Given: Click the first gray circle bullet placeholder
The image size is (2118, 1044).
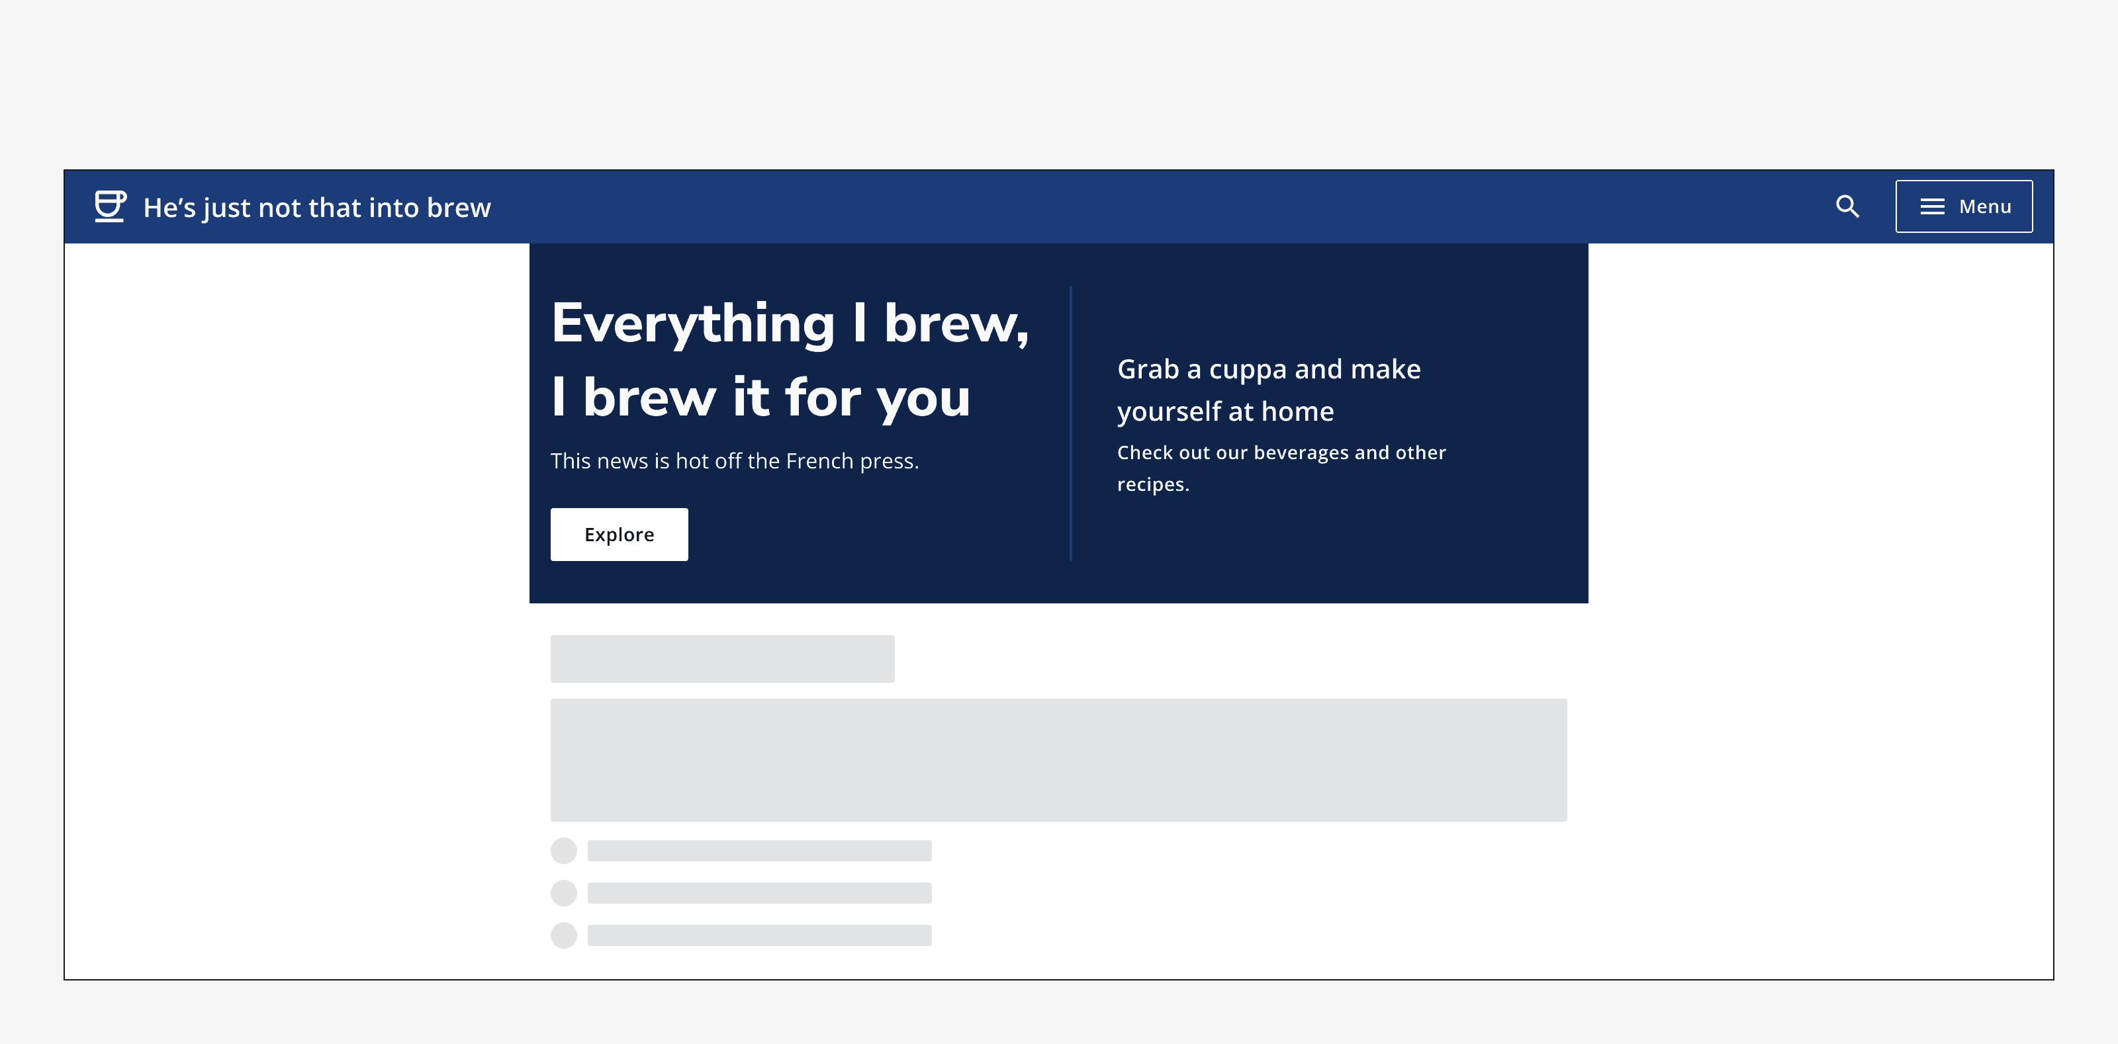Looking at the screenshot, I should (564, 851).
